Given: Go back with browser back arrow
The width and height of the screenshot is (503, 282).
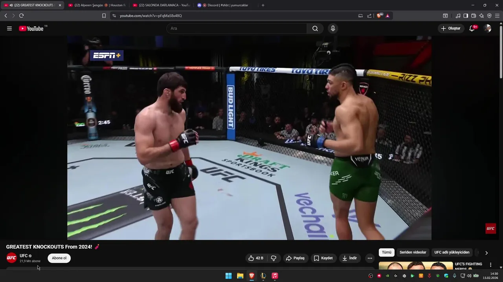Looking at the screenshot, I should pos(6,16).
